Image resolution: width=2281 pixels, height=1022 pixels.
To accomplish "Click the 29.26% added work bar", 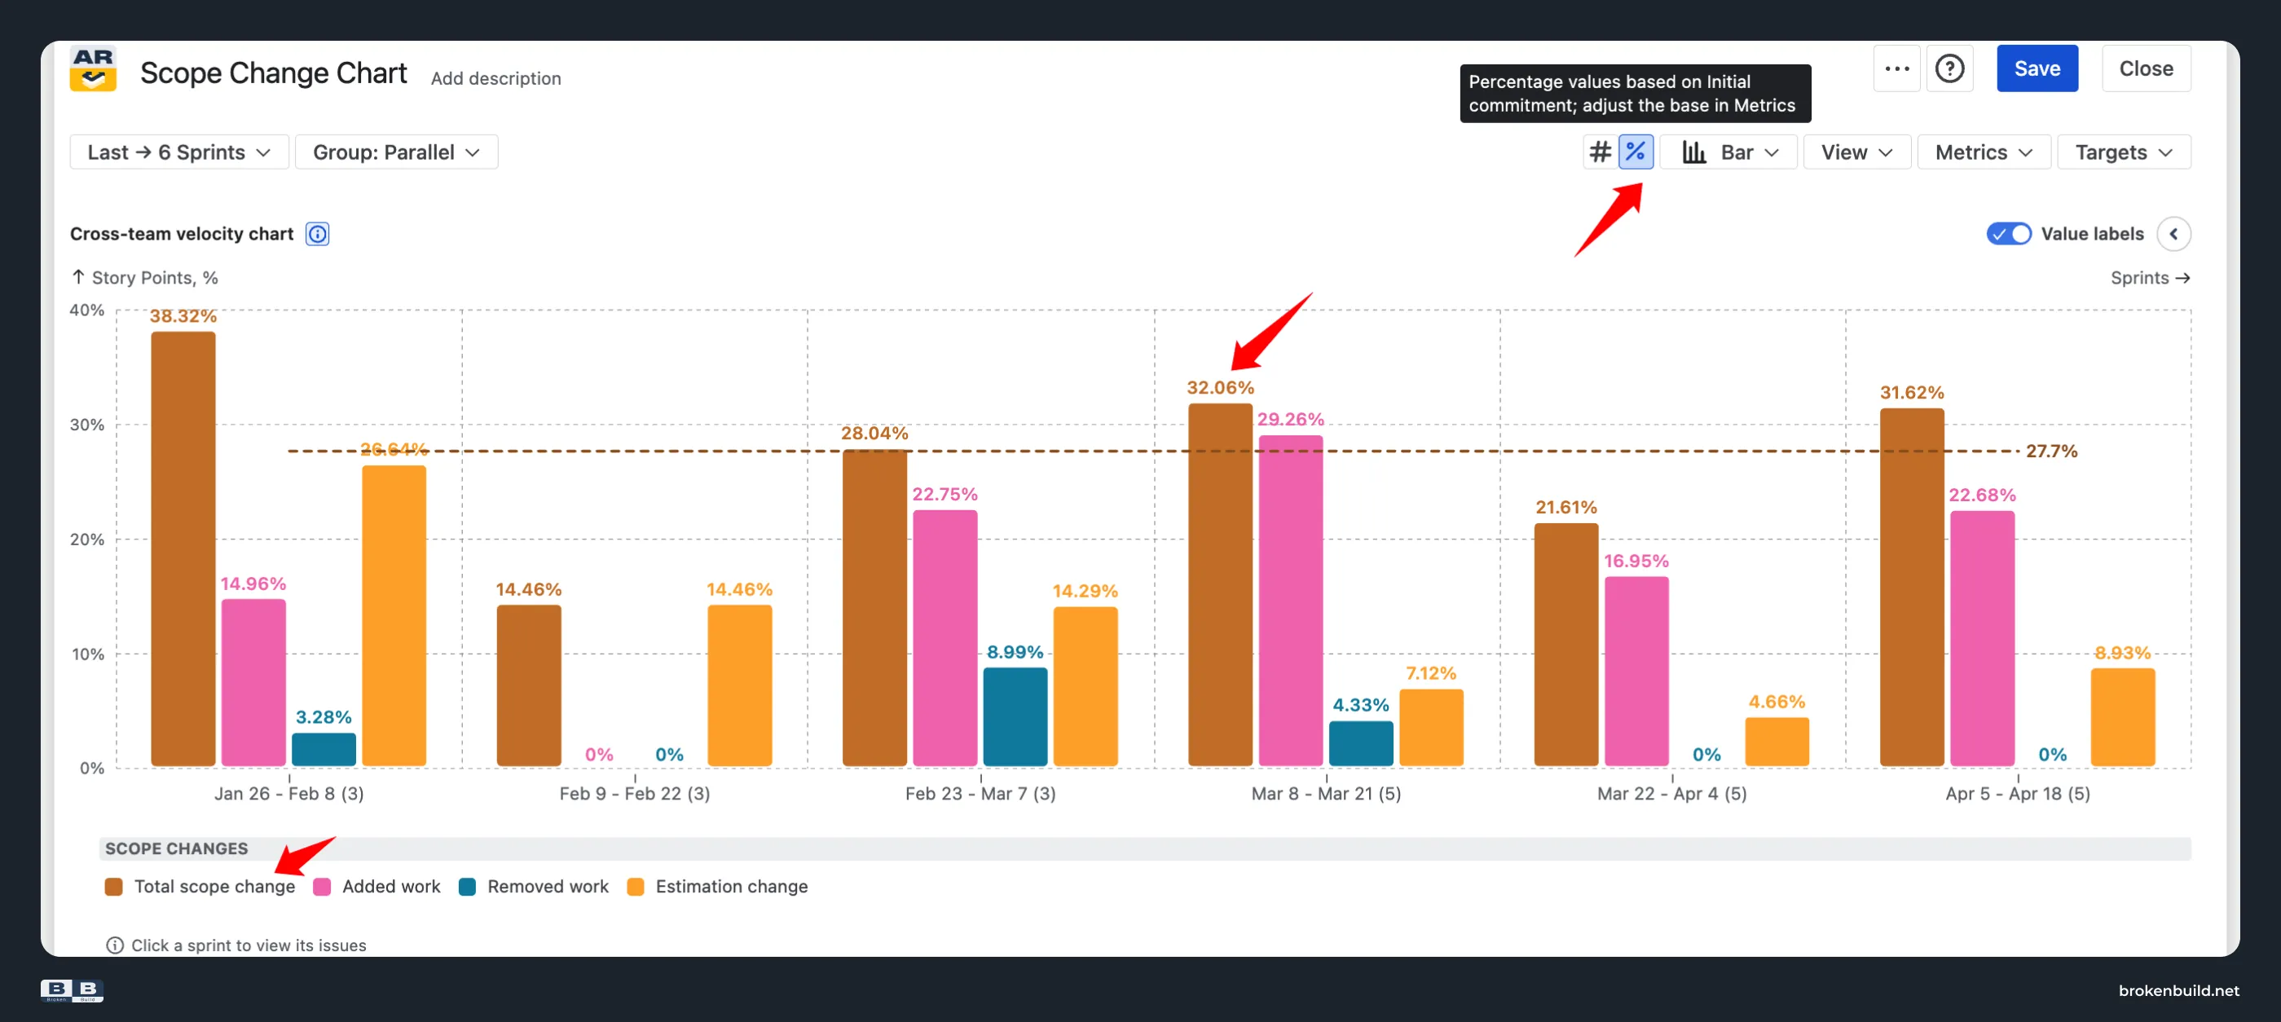I will click(x=1291, y=601).
